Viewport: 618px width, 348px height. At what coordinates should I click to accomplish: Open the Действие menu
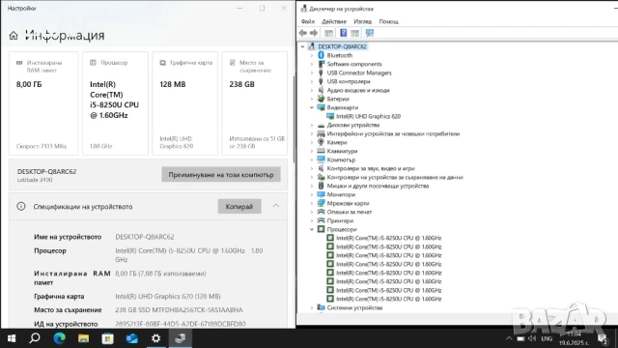pos(334,21)
